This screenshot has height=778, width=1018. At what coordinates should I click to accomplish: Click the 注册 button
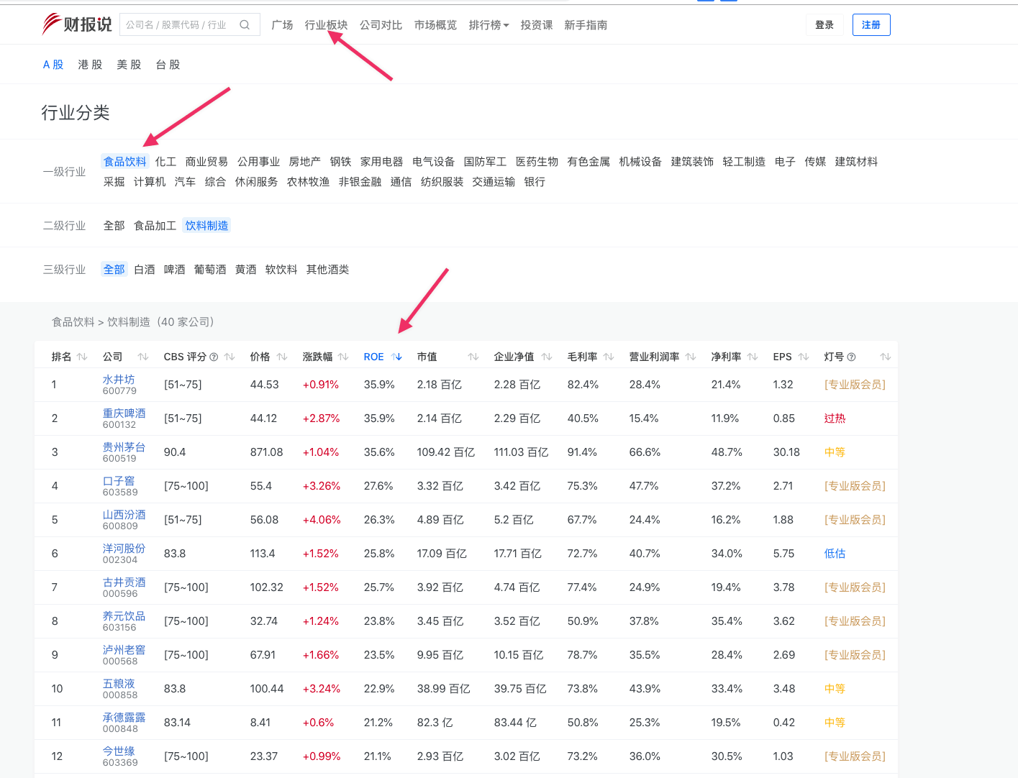871,25
